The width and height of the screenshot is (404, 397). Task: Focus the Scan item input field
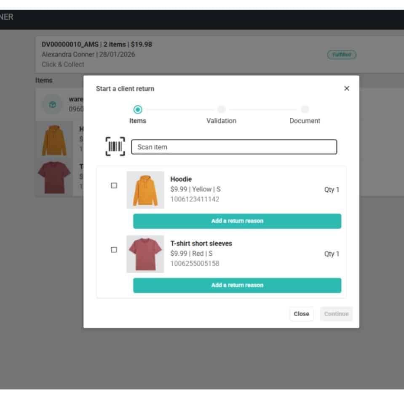tap(234, 147)
